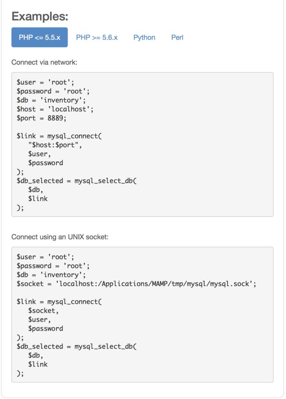The height and width of the screenshot is (399, 286).
Task: Click the $host = 'localhost' line
Action: [x=55, y=109]
